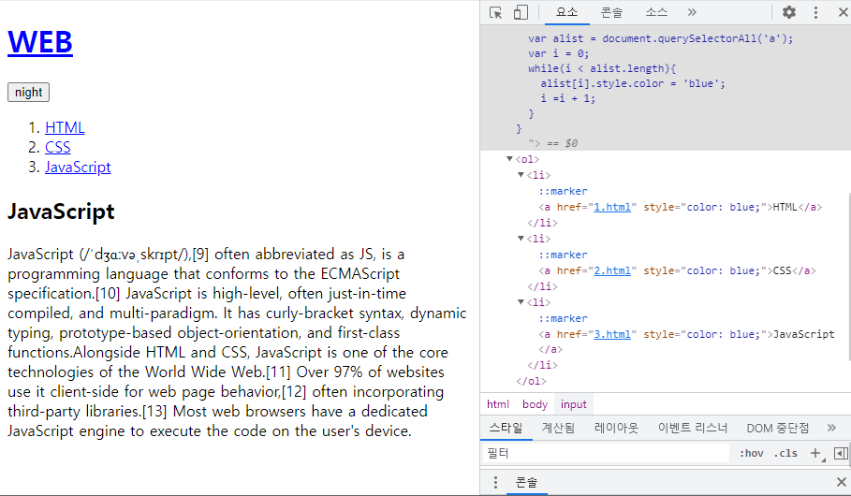Activate the inspect element picker icon

click(495, 12)
